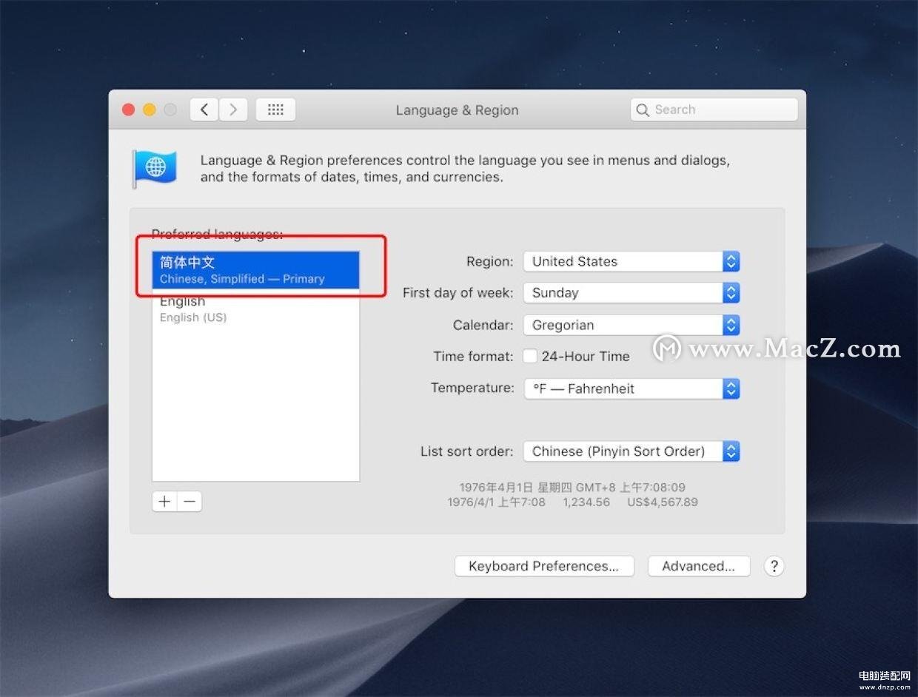Open help with the question mark button
Viewport: 918px width, 697px height.
click(774, 566)
